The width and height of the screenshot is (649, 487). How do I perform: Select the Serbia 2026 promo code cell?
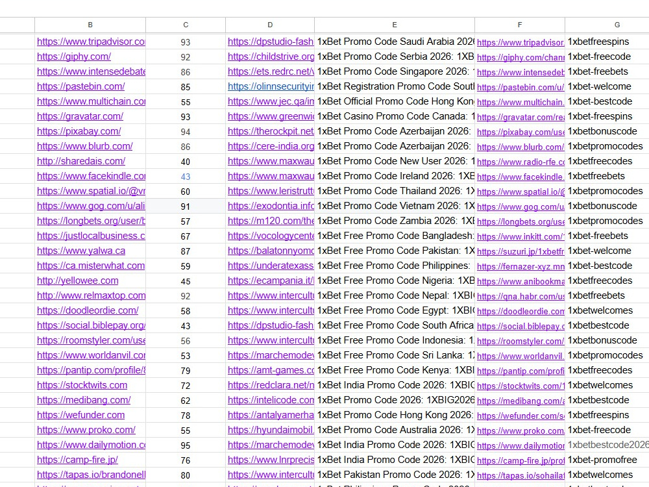tap(395, 56)
